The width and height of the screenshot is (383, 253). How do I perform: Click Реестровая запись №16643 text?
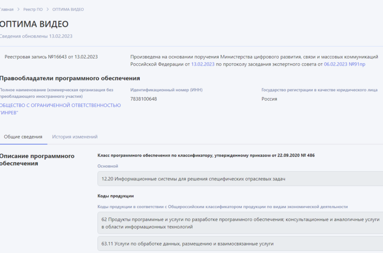[x=51, y=57]
